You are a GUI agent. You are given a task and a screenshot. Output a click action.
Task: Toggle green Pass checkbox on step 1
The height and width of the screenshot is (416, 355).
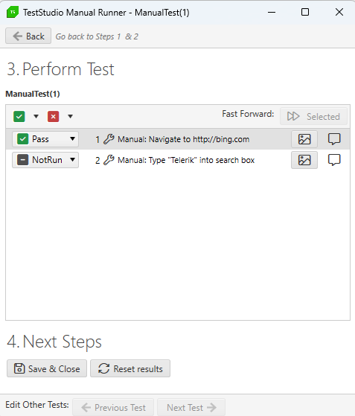(22, 139)
